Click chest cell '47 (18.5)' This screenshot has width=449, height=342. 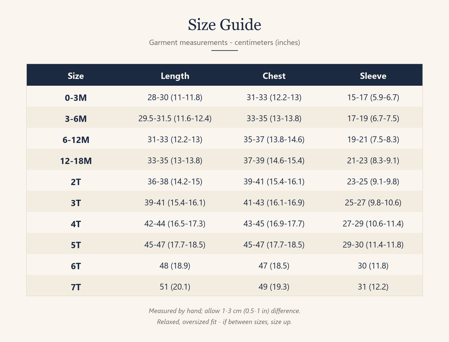pos(274,266)
